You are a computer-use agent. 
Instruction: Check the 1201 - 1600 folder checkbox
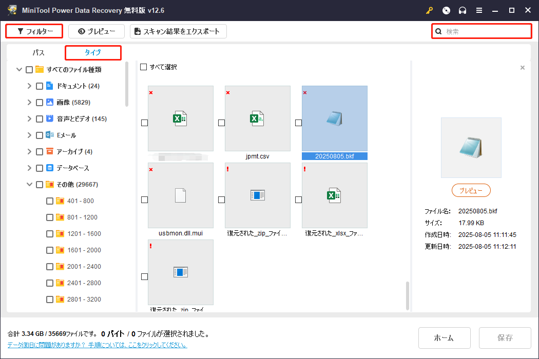[50, 234]
